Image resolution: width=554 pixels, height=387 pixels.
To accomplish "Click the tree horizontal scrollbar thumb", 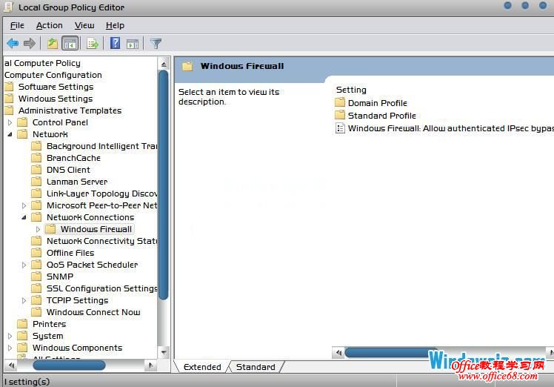I will [69, 365].
